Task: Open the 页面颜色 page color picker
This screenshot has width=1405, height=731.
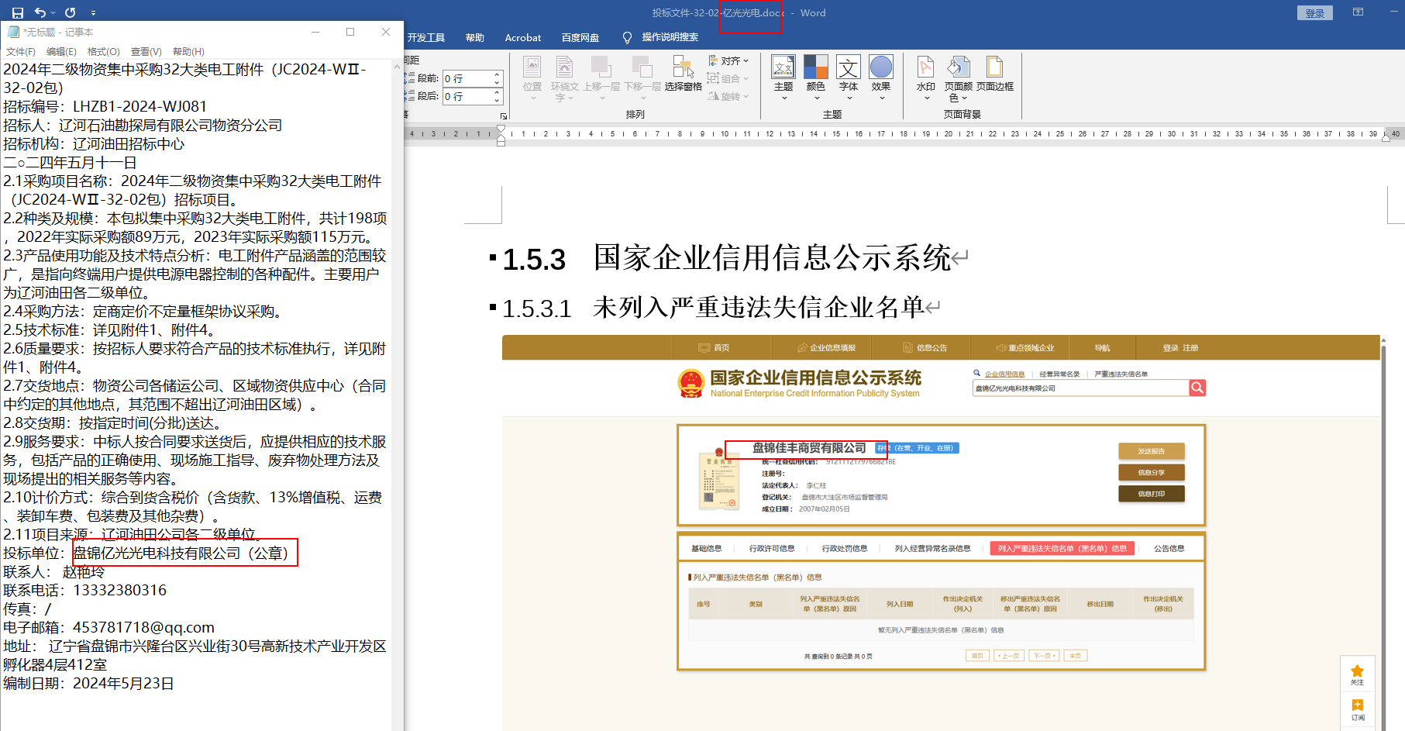Action: point(959,78)
